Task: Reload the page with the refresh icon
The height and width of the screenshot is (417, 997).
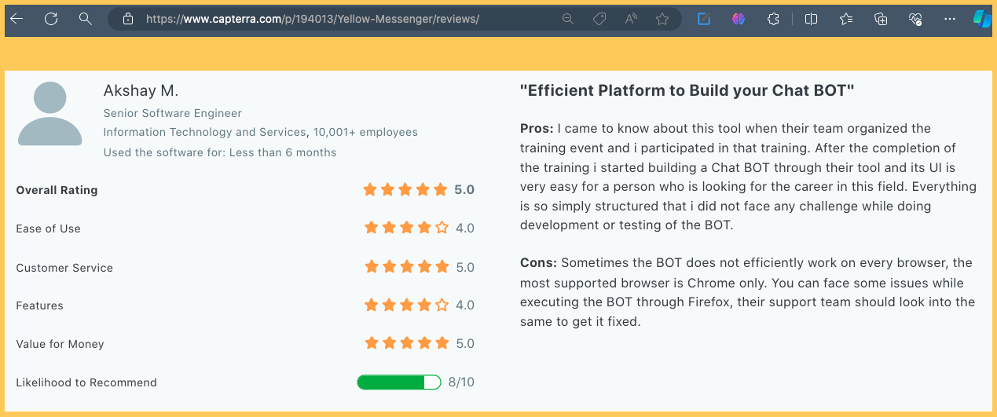Action: pyautogui.click(x=51, y=19)
